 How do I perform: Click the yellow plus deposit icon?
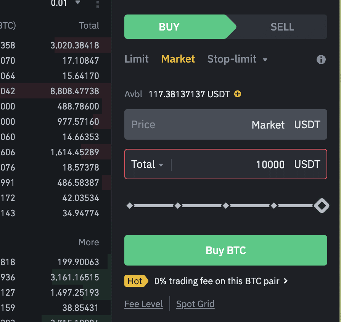[238, 94]
